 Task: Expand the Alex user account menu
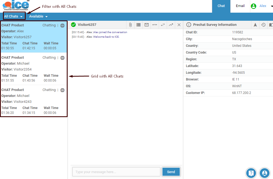pos(262,6)
